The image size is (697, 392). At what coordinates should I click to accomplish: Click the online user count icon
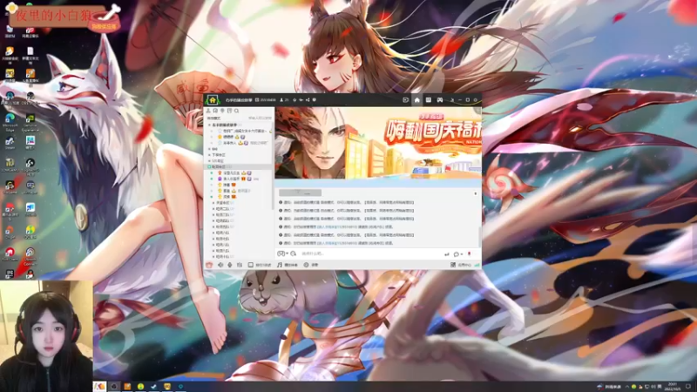pyautogui.click(x=281, y=100)
